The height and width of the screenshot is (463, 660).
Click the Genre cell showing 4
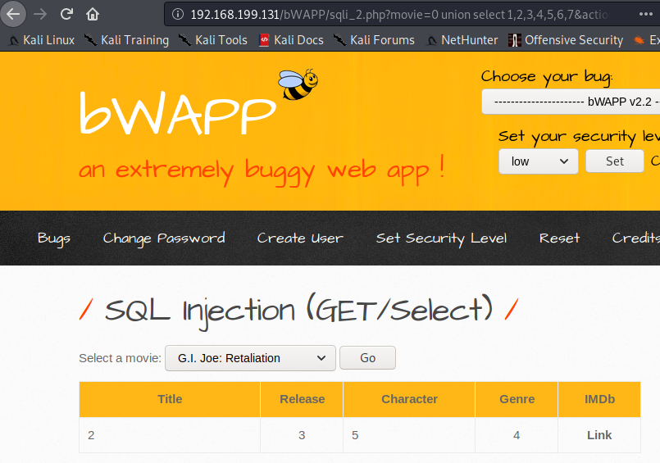click(517, 435)
